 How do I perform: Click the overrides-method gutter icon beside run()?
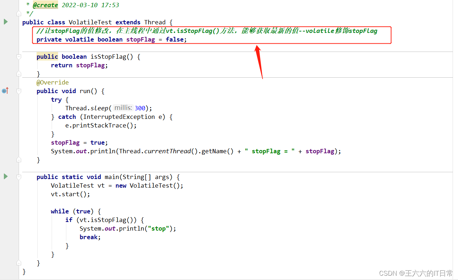tap(5, 91)
